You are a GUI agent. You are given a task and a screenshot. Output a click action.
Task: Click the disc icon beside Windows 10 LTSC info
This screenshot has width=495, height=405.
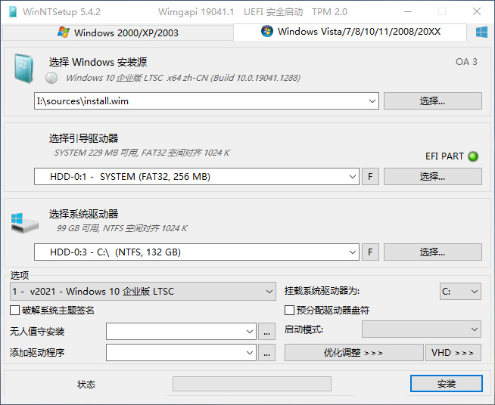pos(52,78)
